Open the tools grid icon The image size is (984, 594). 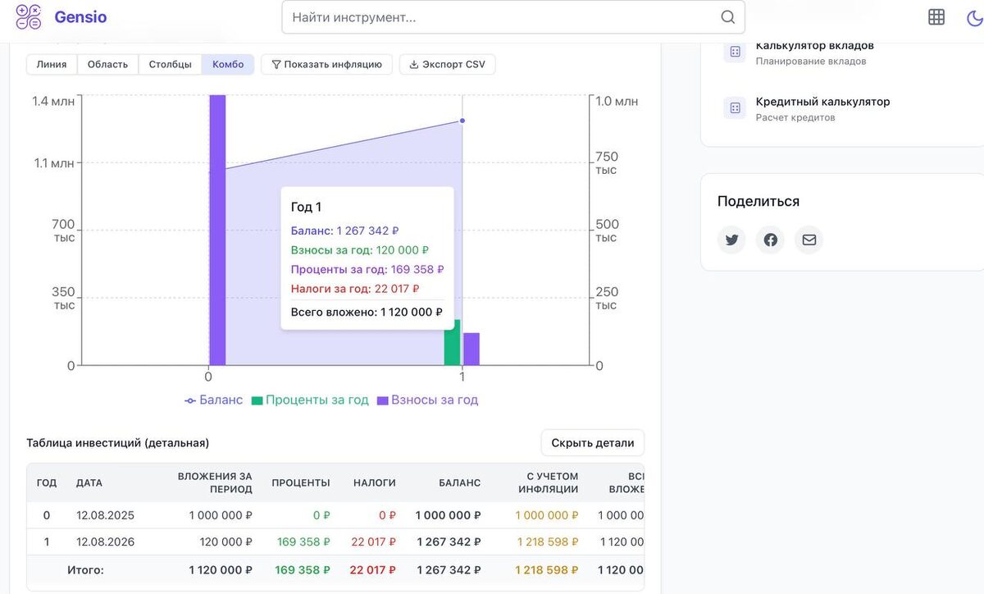point(936,17)
